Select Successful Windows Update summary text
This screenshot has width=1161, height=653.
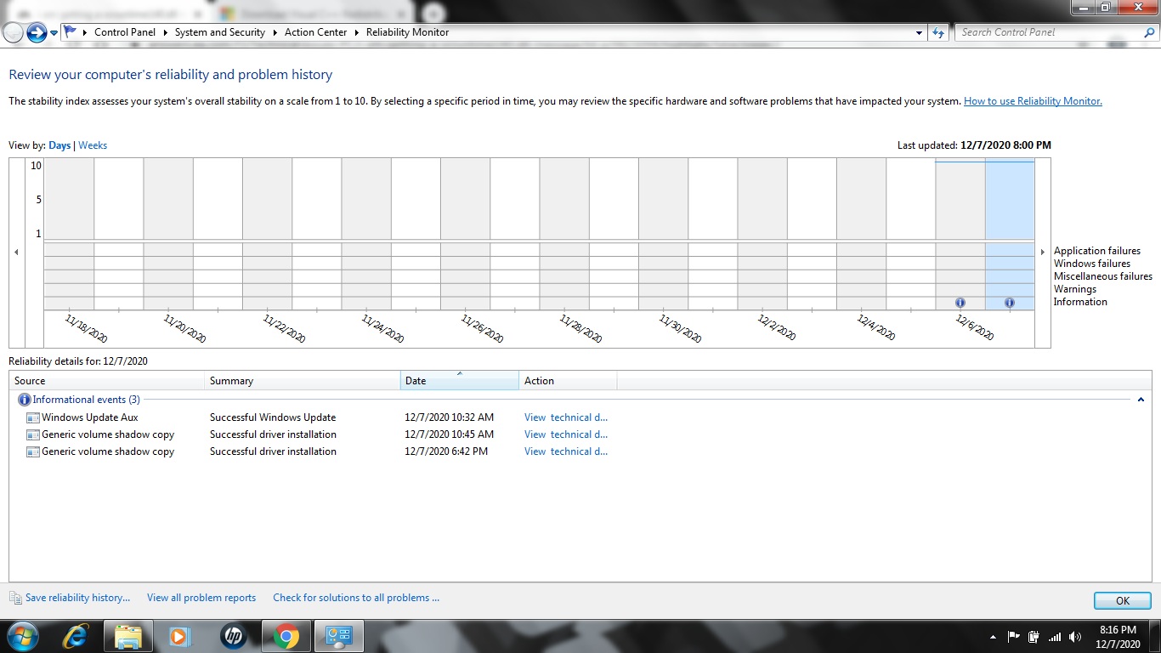click(273, 417)
